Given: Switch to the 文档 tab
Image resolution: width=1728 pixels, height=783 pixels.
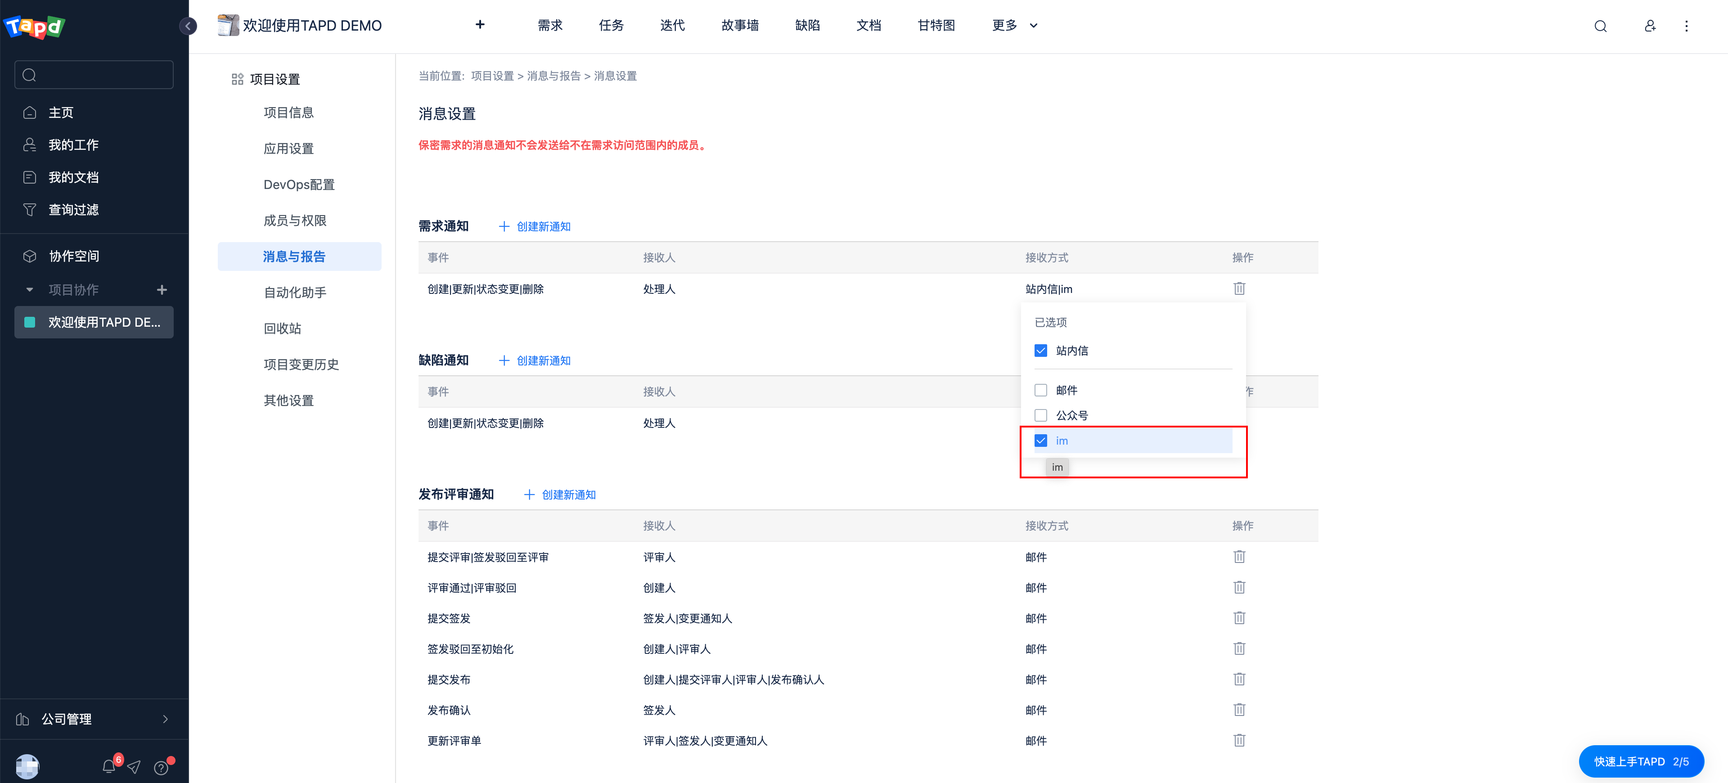Looking at the screenshot, I should click(868, 26).
